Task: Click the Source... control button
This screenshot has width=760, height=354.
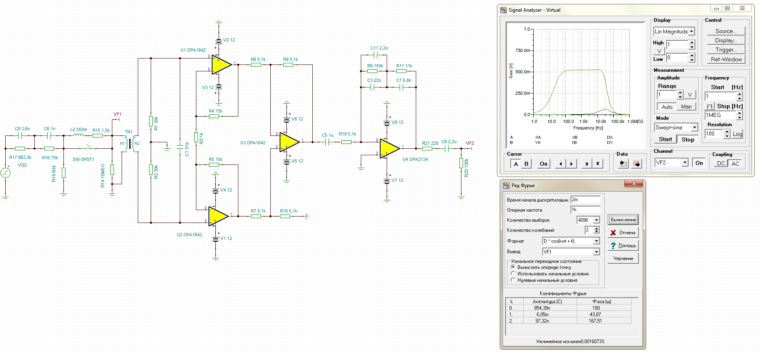Action: click(x=726, y=31)
